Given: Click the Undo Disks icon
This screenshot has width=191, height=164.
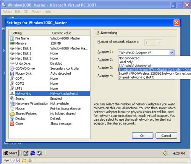Looking at the screenshot, I should (x=12, y=64).
